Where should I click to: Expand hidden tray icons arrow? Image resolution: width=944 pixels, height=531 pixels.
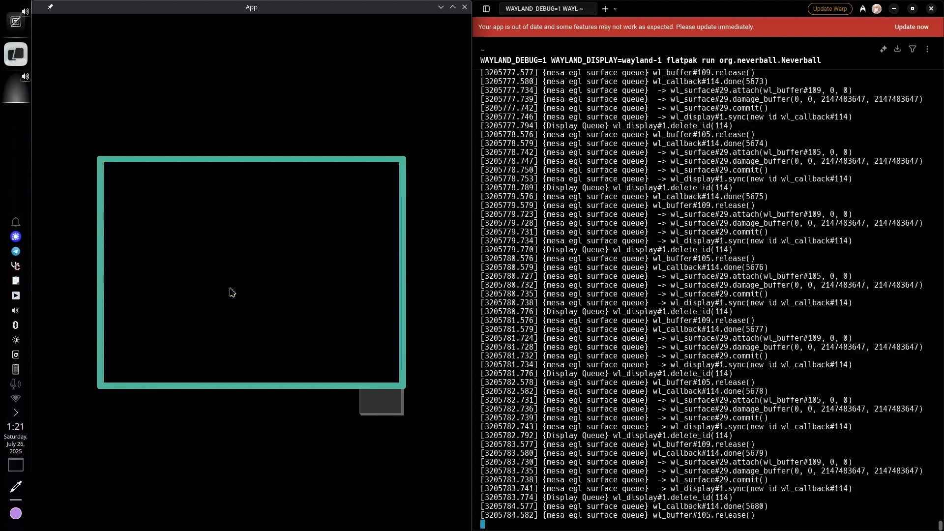pos(16,413)
